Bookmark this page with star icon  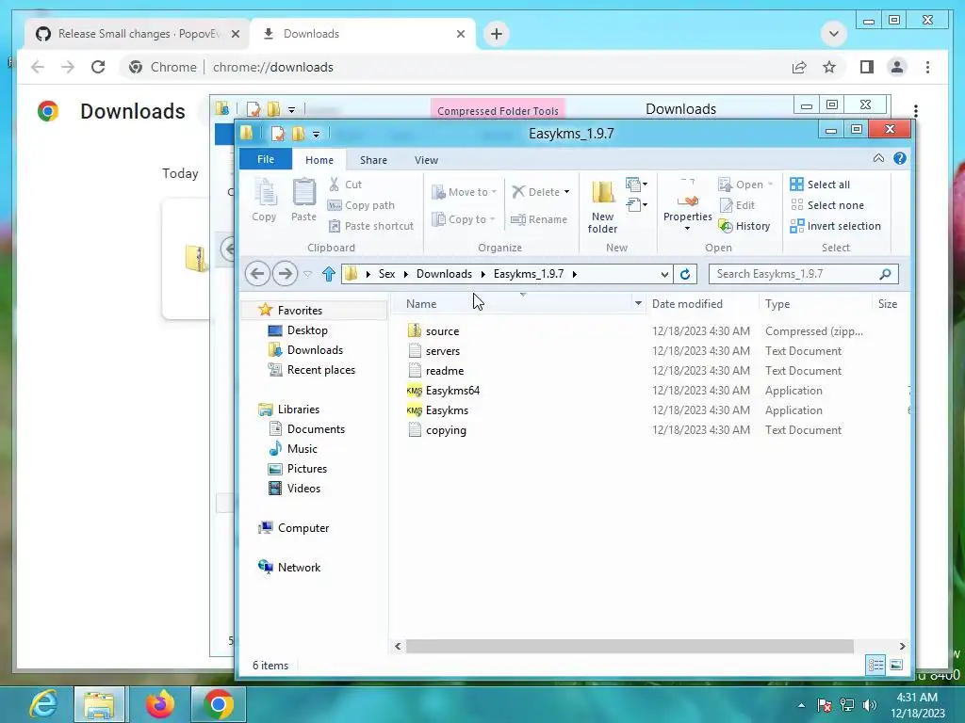coord(829,67)
